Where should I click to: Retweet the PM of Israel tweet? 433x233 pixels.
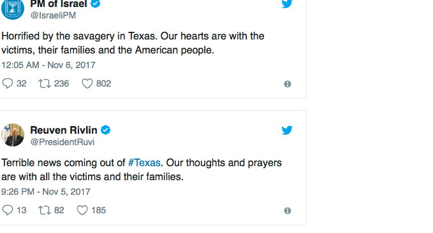pyautogui.click(x=45, y=83)
